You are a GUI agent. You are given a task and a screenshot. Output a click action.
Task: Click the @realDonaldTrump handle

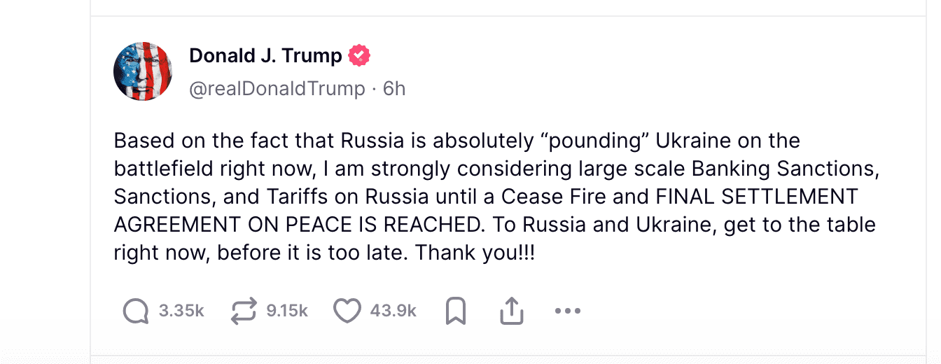pos(277,89)
